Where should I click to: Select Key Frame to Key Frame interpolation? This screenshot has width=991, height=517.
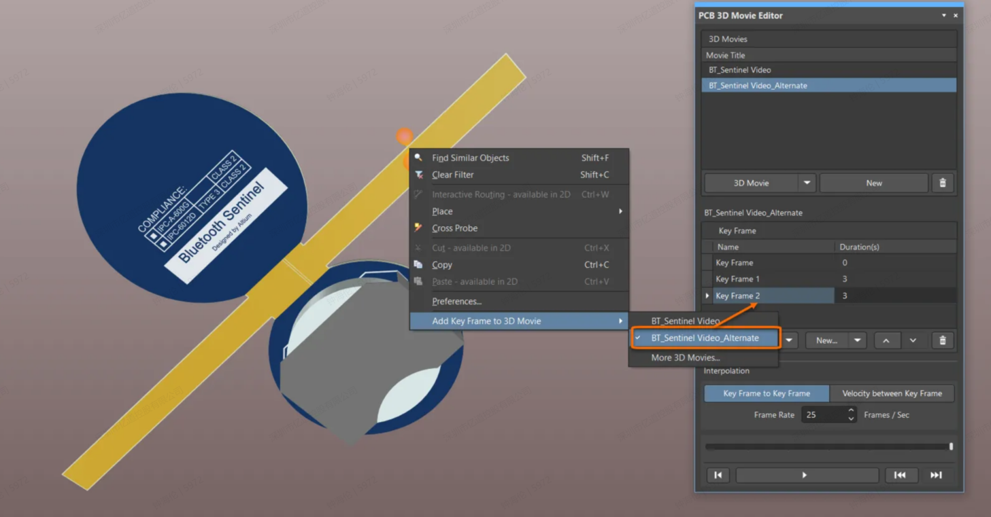[766, 393]
